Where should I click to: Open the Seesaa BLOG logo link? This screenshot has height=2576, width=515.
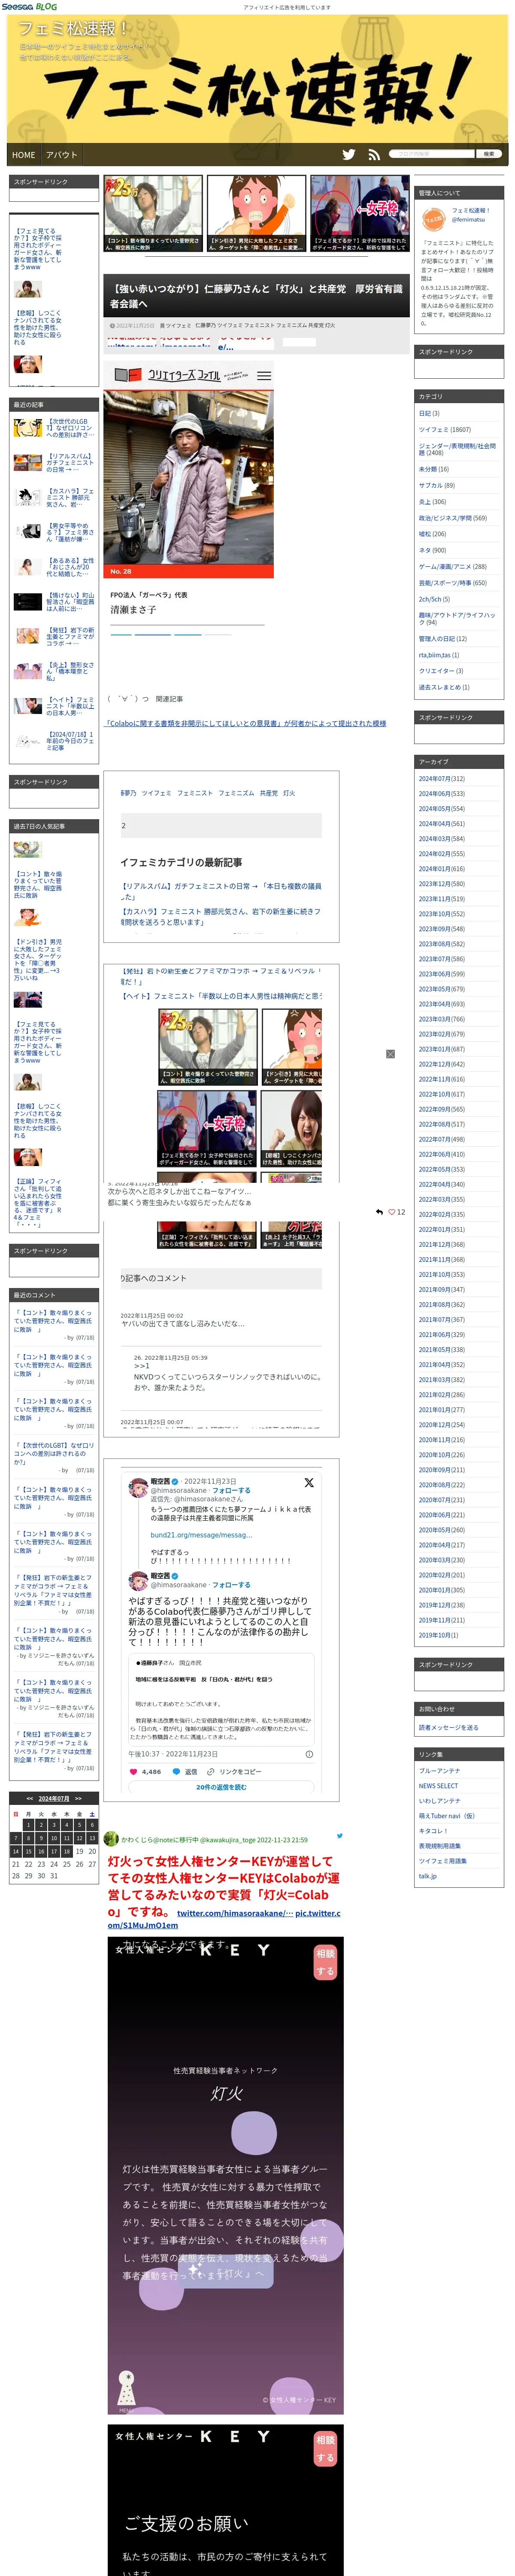[29, 6]
